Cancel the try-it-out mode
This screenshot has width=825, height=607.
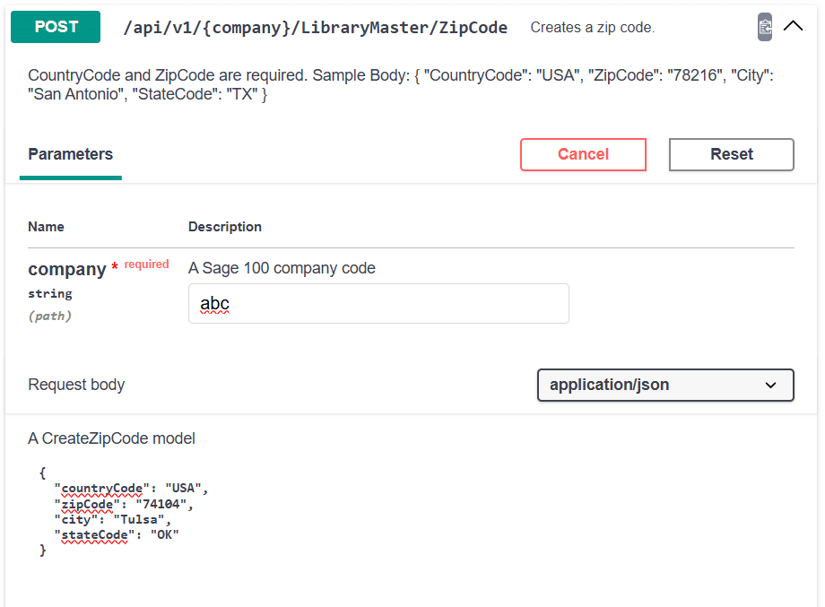click(x=583, y=154)
